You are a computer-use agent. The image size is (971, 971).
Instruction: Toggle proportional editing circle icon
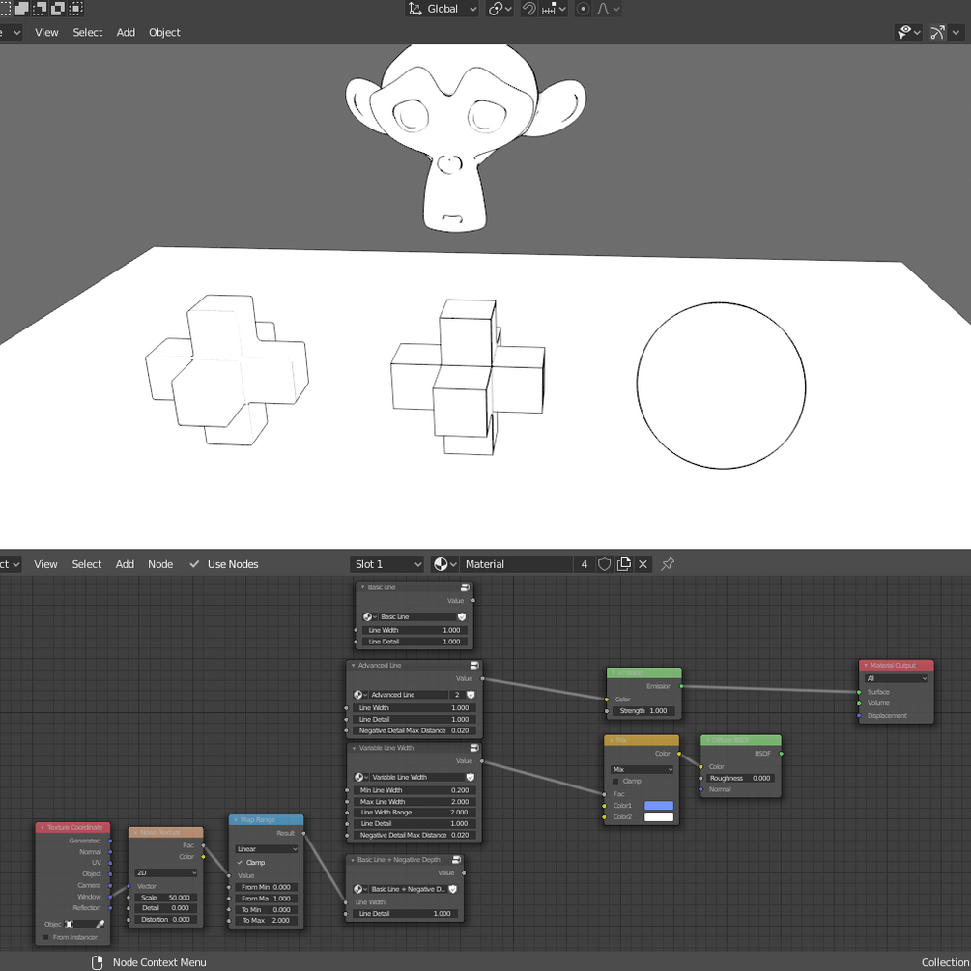pyautogui.click(x=583, y=9)
